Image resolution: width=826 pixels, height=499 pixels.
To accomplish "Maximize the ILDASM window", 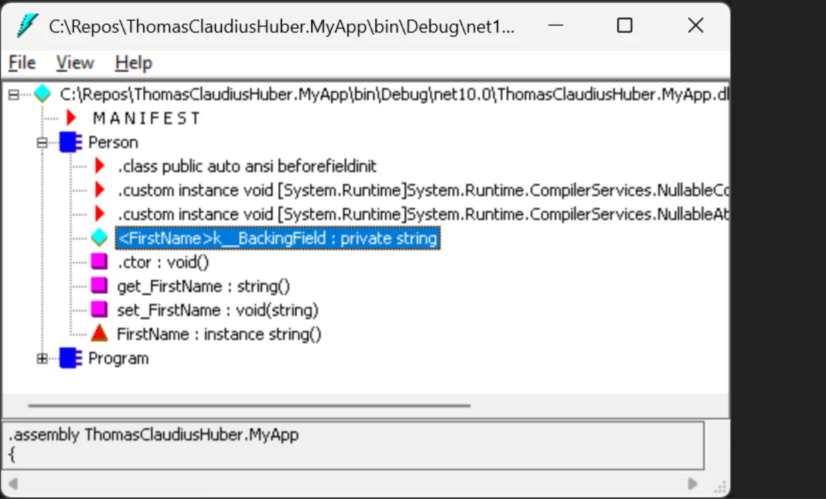I will [x=625, y=26].
